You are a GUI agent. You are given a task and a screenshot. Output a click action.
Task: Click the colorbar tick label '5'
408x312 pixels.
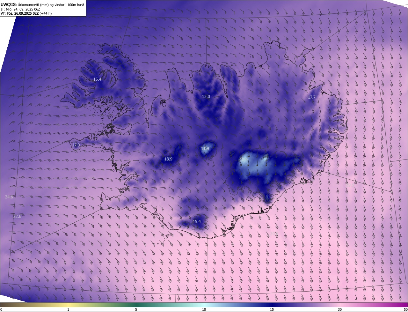[x=136, y=310]
